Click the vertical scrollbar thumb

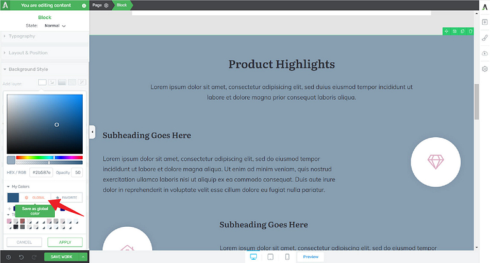point(477,102)
